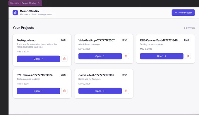The width and height of the screenshot is (199, 115).
Task: Click the 'A test demo video app' description
Action: (x=89, y=44)
